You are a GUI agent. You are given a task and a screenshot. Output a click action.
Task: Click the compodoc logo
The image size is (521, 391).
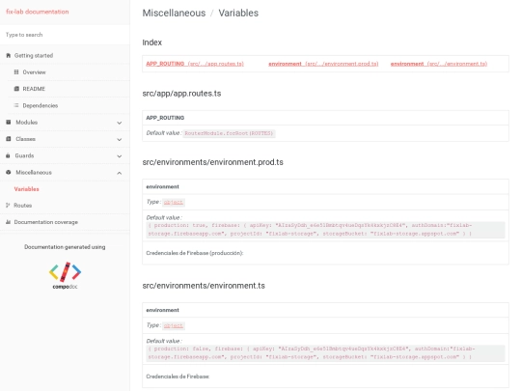tap(66, 275)
